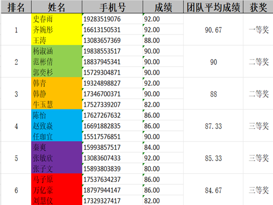Click team average cell 85.33
Viewport: 273px width, 205px height.
213,158
